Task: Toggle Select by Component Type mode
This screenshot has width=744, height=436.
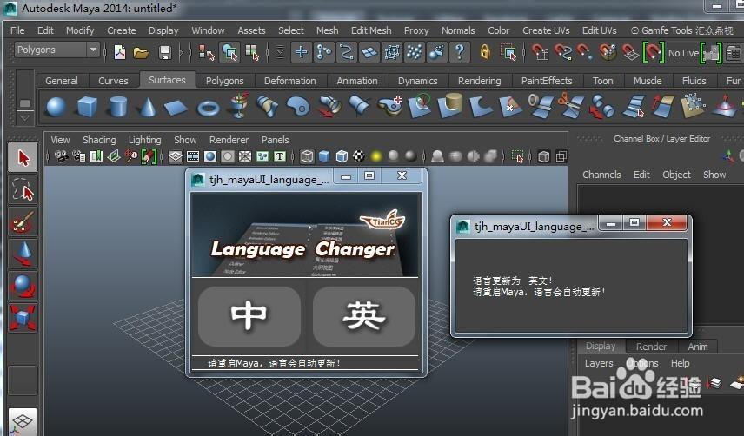Action: point(252,52)
